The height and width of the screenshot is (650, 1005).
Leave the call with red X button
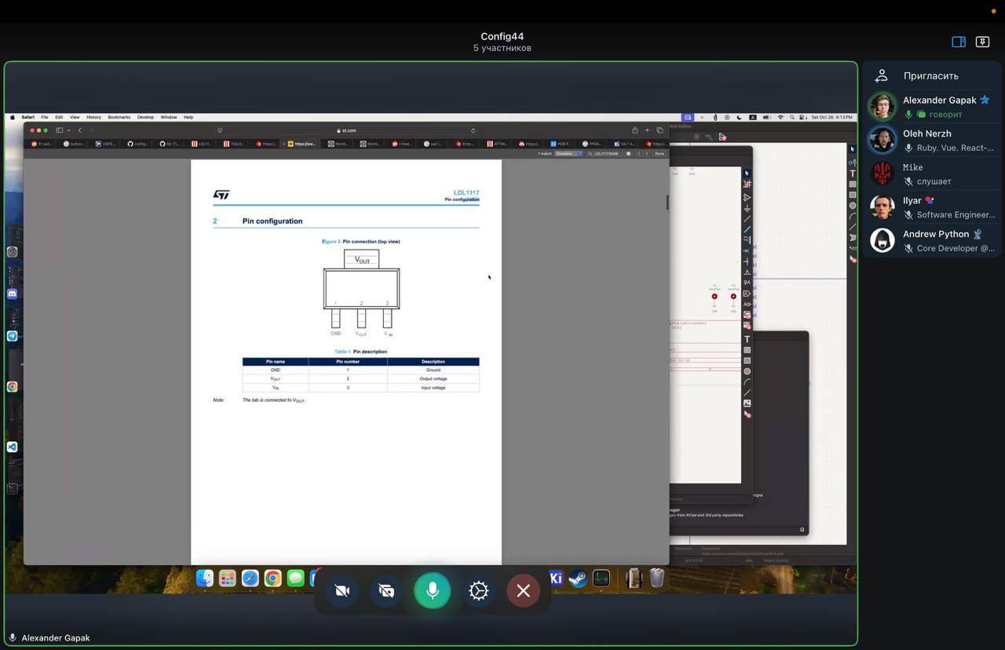(523, 591)
